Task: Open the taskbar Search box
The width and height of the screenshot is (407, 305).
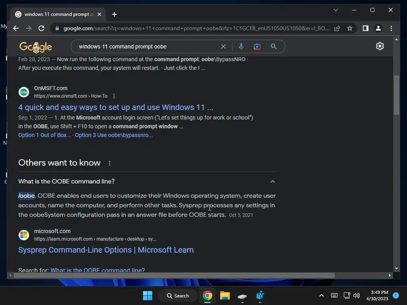Action: click(x=178, y=295)
